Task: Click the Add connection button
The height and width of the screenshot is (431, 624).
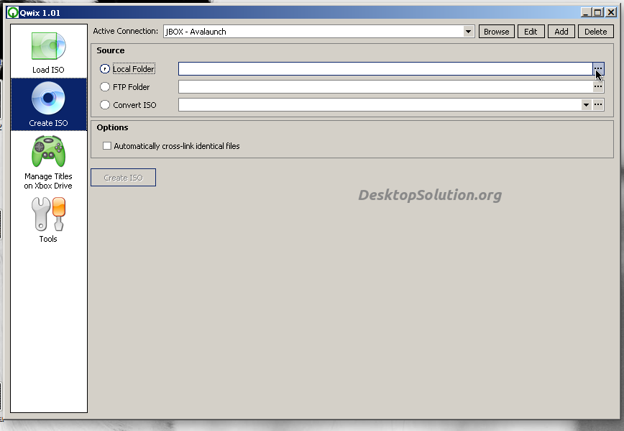Action: [x=561, y=32]
